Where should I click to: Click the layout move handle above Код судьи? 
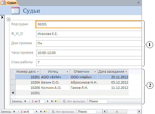8,20
